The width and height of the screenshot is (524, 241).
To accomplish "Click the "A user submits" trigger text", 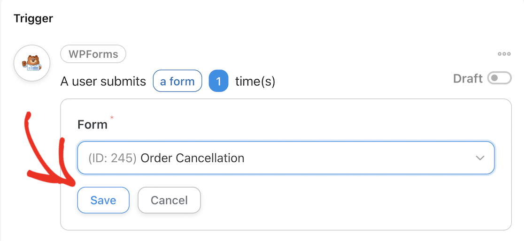I will coord(103,82).
